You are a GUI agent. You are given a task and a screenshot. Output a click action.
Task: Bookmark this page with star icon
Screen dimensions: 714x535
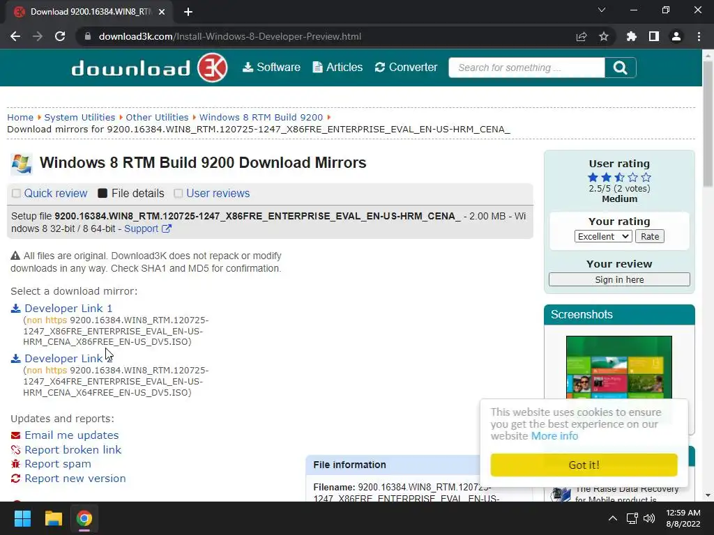coord(604,36)
